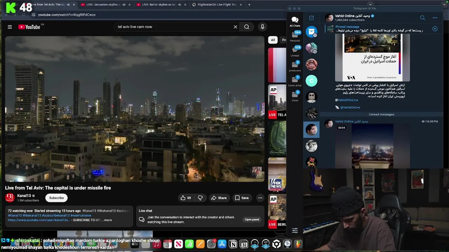Open Archived chats in Telegram list

point(311,32)
